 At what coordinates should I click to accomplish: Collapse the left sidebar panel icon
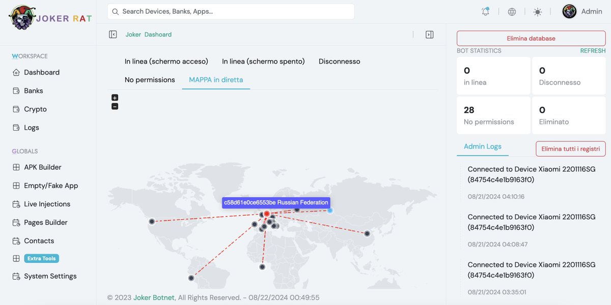pyautogui.click(x=113, y=35)
